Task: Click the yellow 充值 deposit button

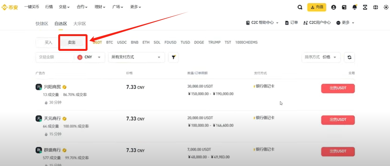Action: pos(317,7)
